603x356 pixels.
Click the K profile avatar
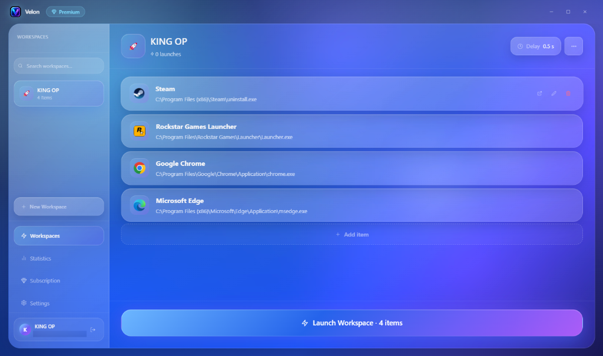pyautogui.click(x=25, y=330)
